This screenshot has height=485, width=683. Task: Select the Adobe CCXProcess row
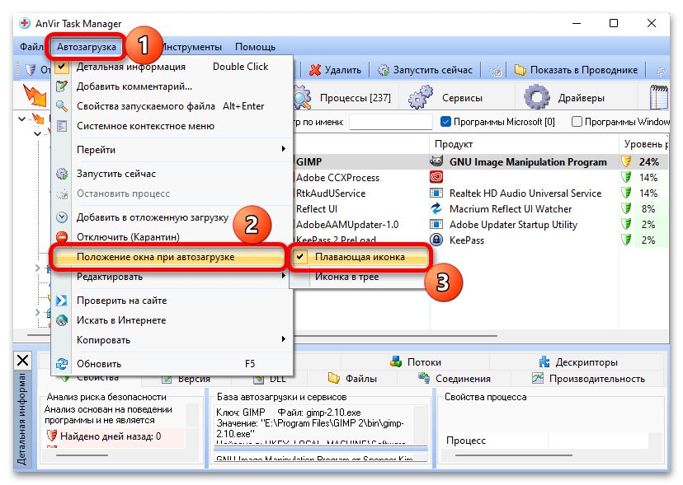482,178
